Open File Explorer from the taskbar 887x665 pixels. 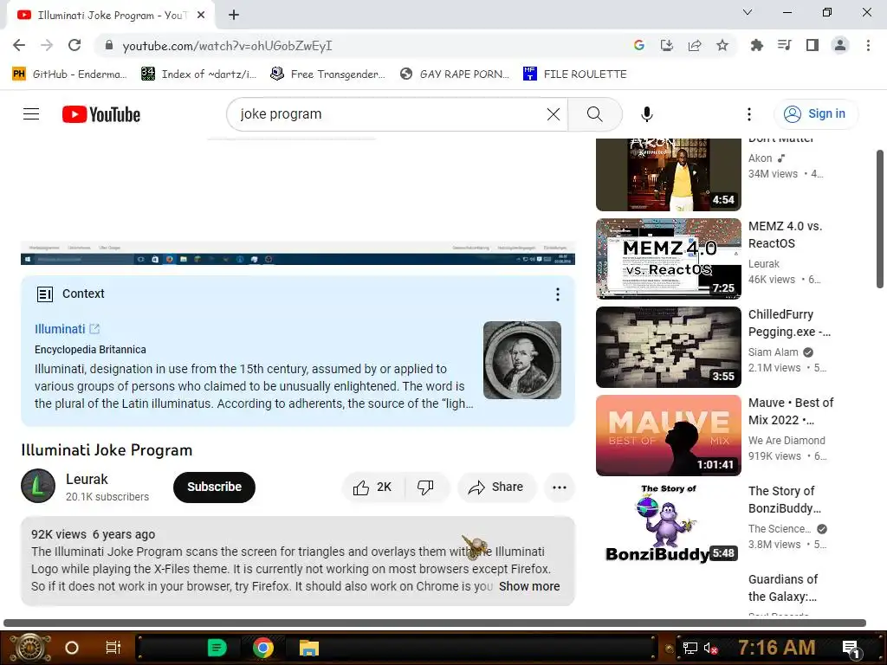coord(309,648)
